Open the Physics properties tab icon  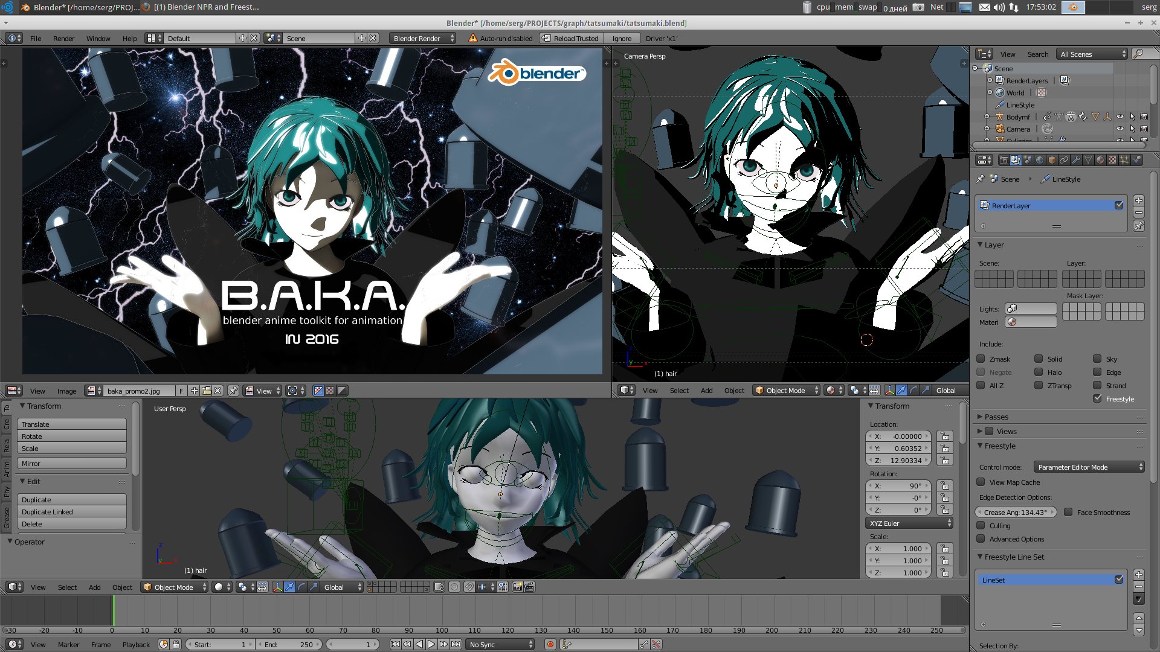(x=1136, y=160)
